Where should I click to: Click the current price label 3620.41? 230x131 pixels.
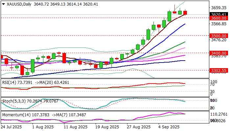[x=219, y=14]
